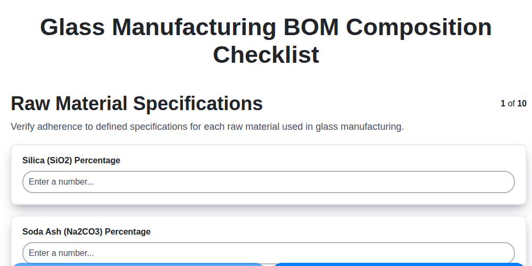This screenshot has height=266, width=532.
Task: Click the bold '1' in the page counter
Action: click(503, 103)
